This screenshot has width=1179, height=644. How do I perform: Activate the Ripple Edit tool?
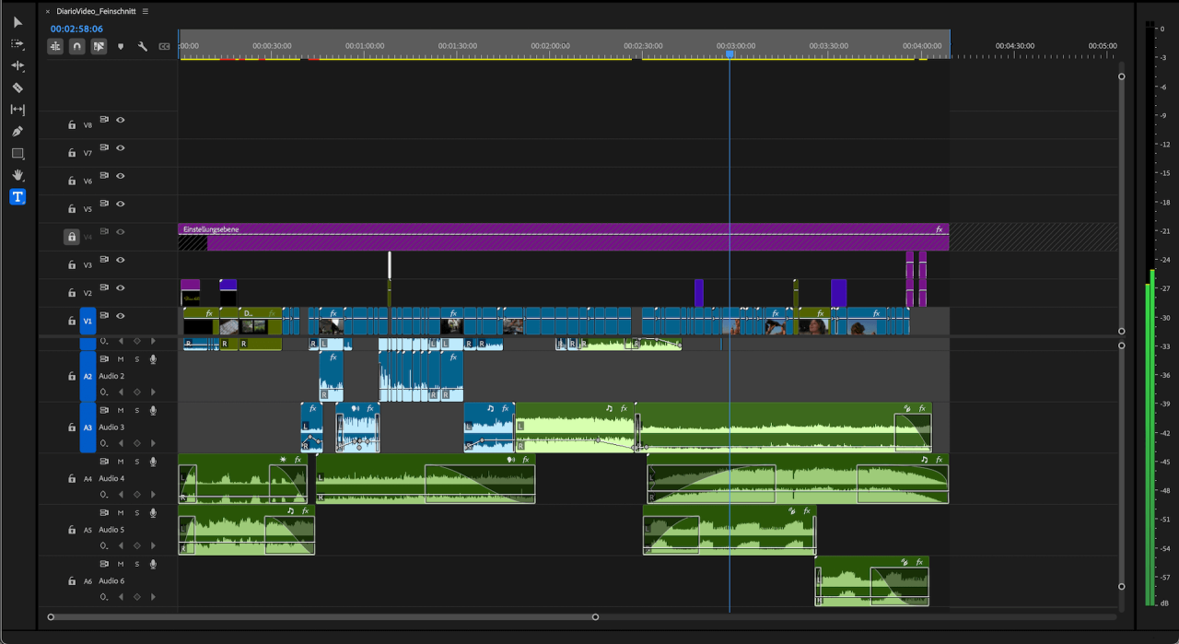click(18, 66)
